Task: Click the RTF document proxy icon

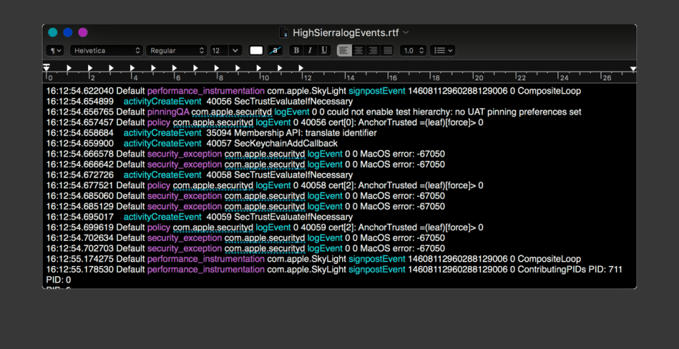Action: tap(284, 32)
